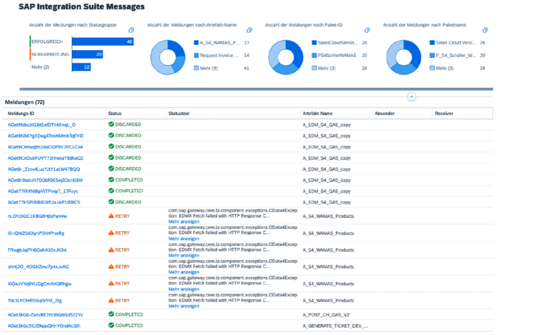The height and width of the screenshot is (335, 549).
Task: Click COMPLETED check icon for AGet3kGcSCrj5kppQHnYOndAcQth
Action: pos(111,325)
